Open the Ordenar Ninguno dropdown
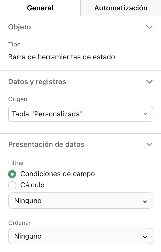The height and width of the screenshot is (252, 161). pos(76,236)
